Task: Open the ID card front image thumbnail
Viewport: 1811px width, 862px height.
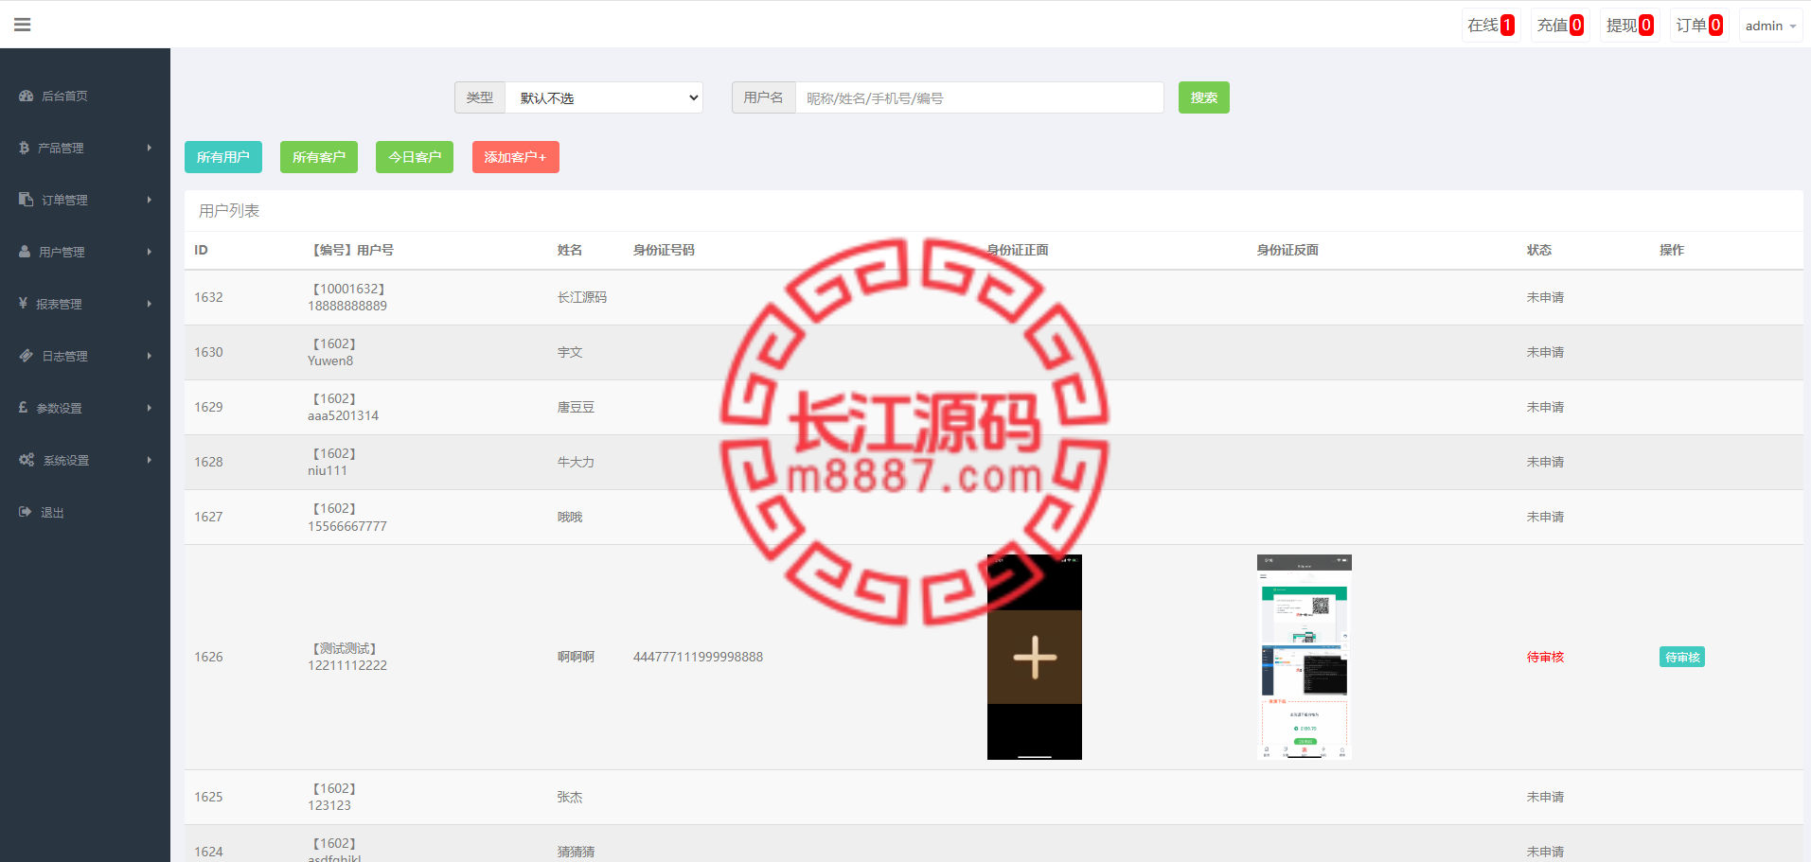Action: 1035,657
